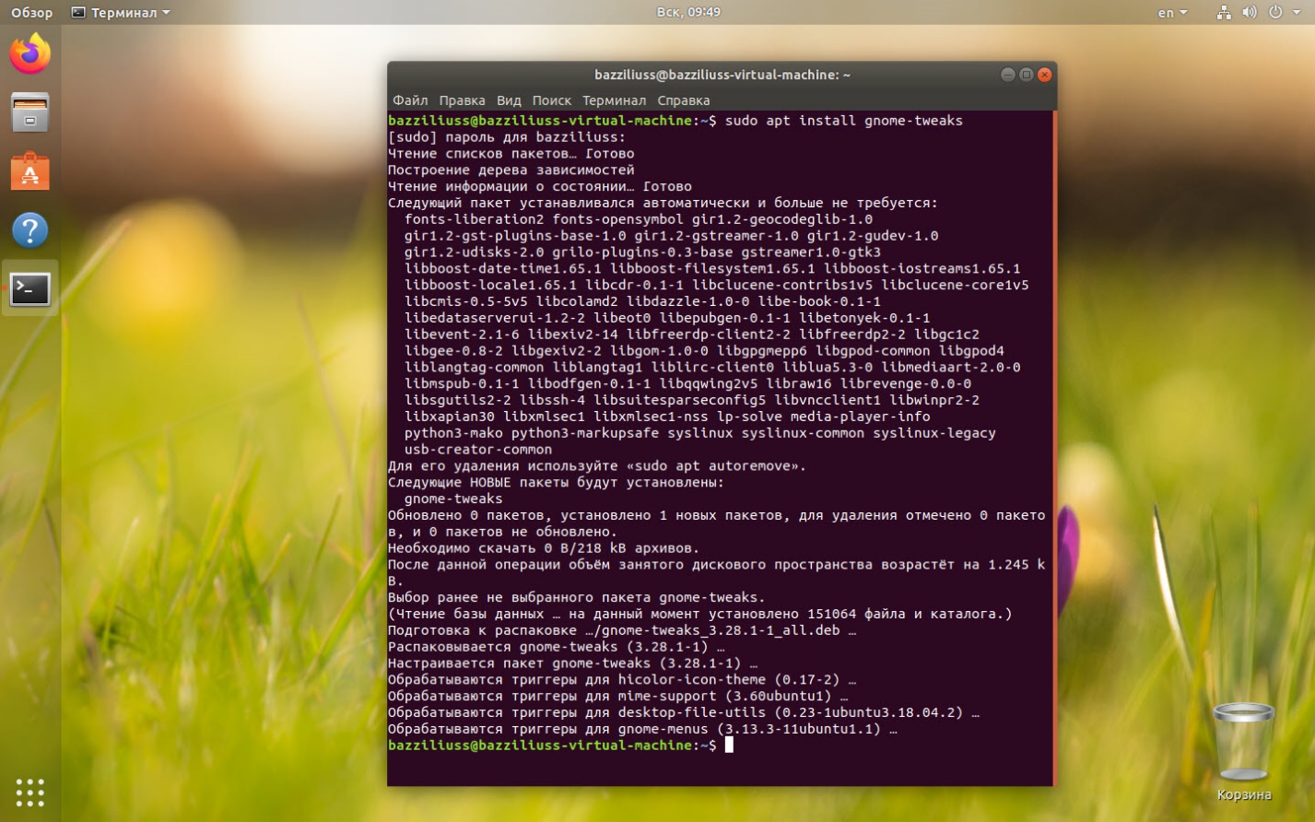Open the Справка menu
Screen dimensions: 1315x822
(683, 100)
